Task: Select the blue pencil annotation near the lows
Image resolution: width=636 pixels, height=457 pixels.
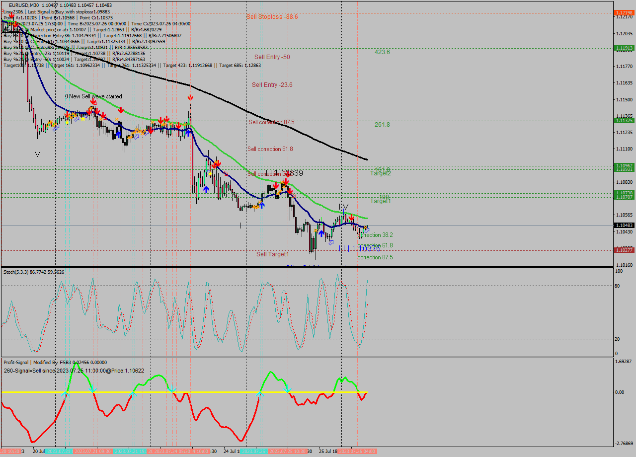Action: tap(331, 243)
